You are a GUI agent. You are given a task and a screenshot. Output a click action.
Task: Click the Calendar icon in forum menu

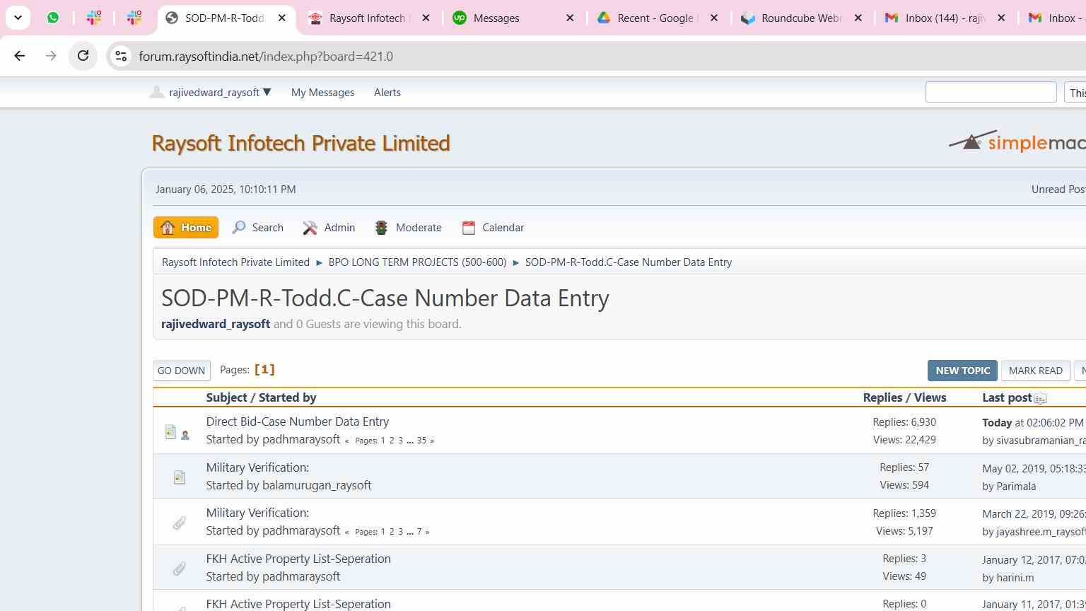pos(468,228)
